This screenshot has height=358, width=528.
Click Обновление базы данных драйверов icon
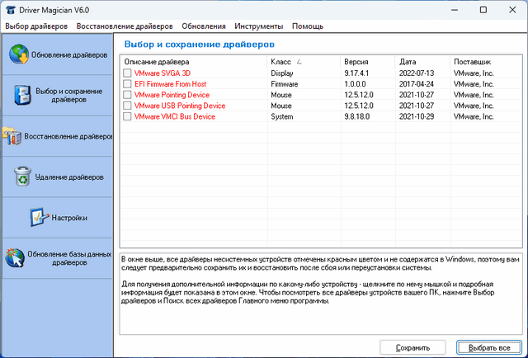pos(15,258)
